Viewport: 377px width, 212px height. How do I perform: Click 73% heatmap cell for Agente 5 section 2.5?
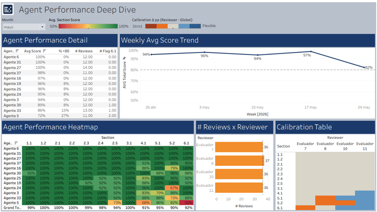click(115, 203)
